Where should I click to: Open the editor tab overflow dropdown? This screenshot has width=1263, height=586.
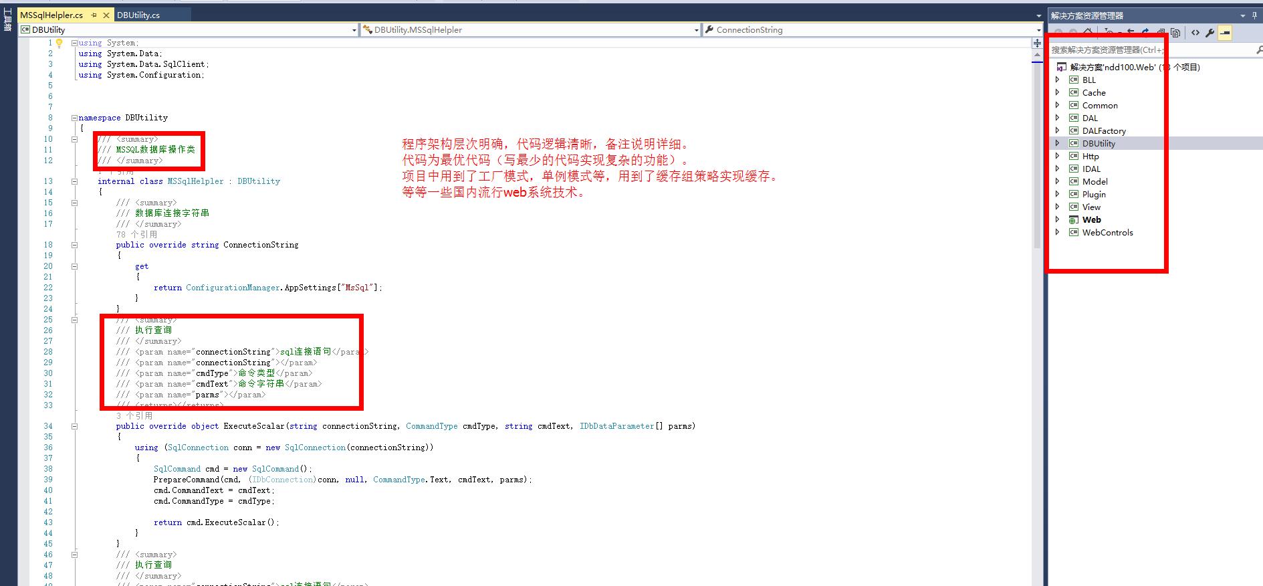pyautogui.click(x=1038, y=15)
